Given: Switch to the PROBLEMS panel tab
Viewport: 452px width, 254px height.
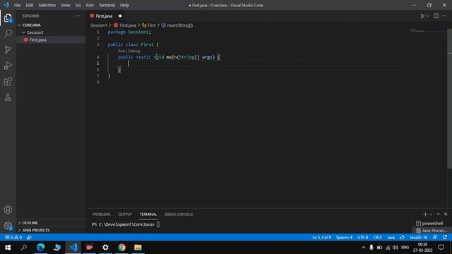Looking at the screenshot, I should (102, 214).
